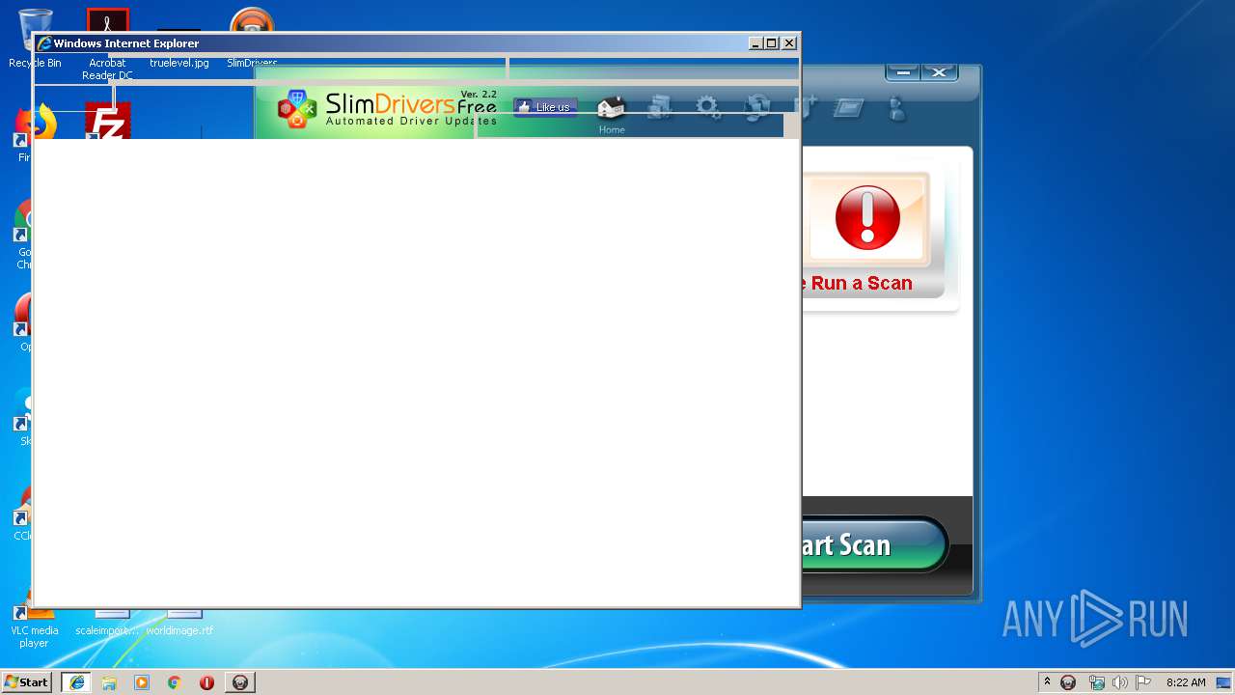Click the SlimDrivers Free logo
The height and width of the screenshot is (695, 1235).
pyautogui.click(x=387, y=108)
